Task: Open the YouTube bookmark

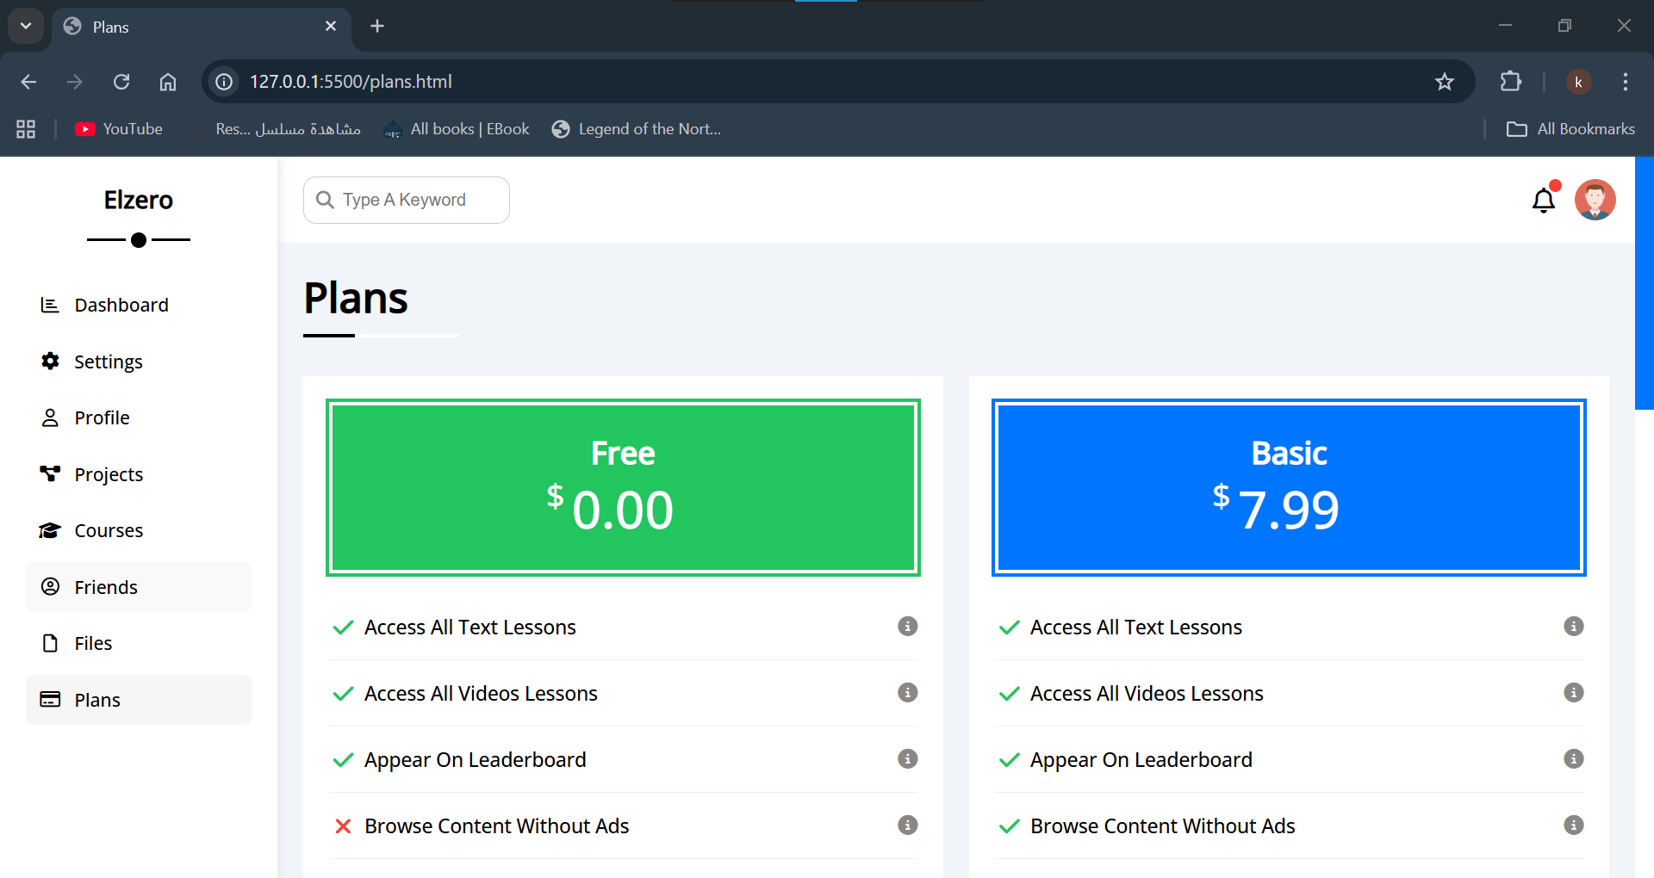Action: pyautogui.click(x=118, y=128)
